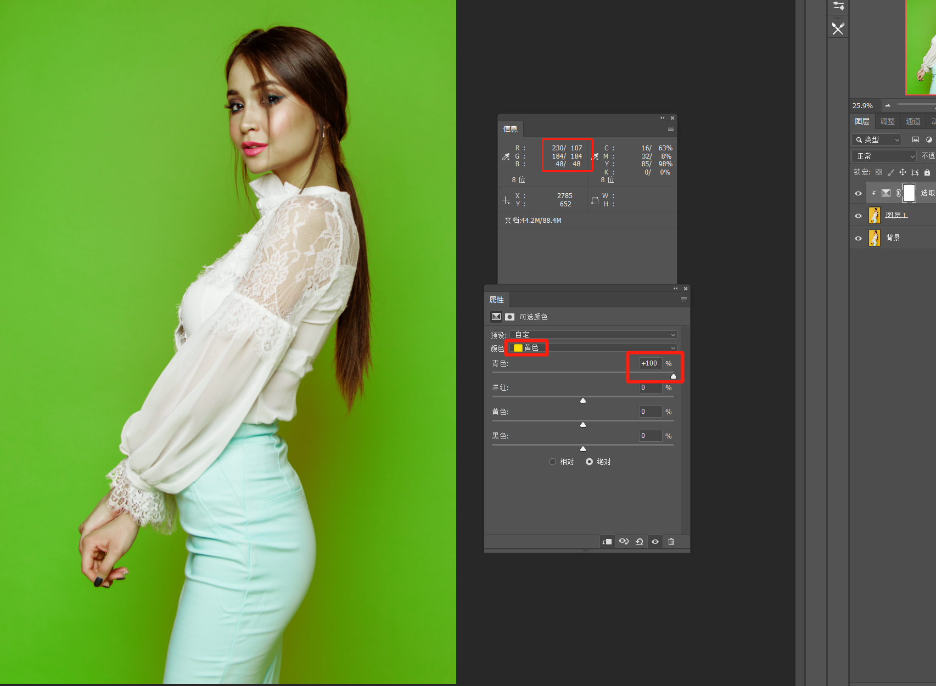
Task: Delete the adjustment layer via trash icon
Action: (671, 542)
